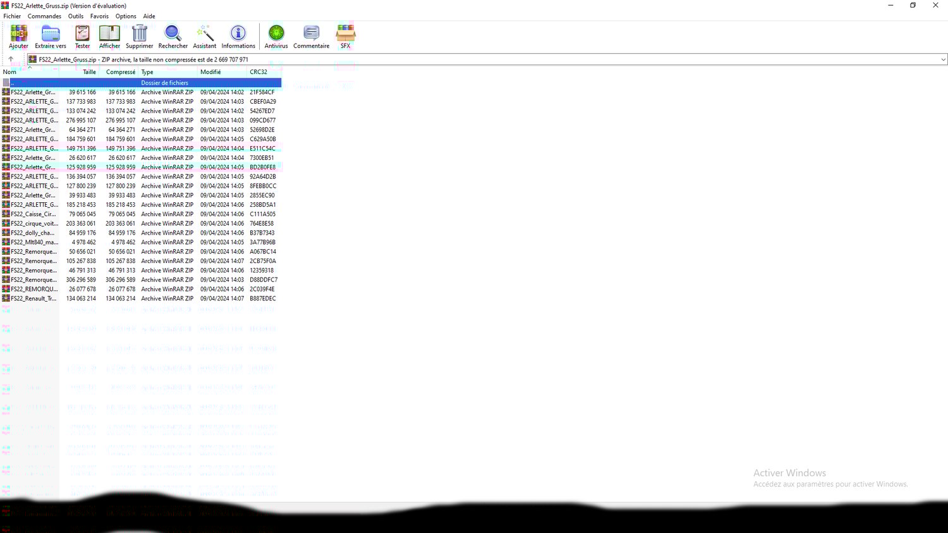The height and width of the screenshot is (533, 948).
Task: Click the CRC32 value BD2B0FE8
Action: tap(262, 167)
